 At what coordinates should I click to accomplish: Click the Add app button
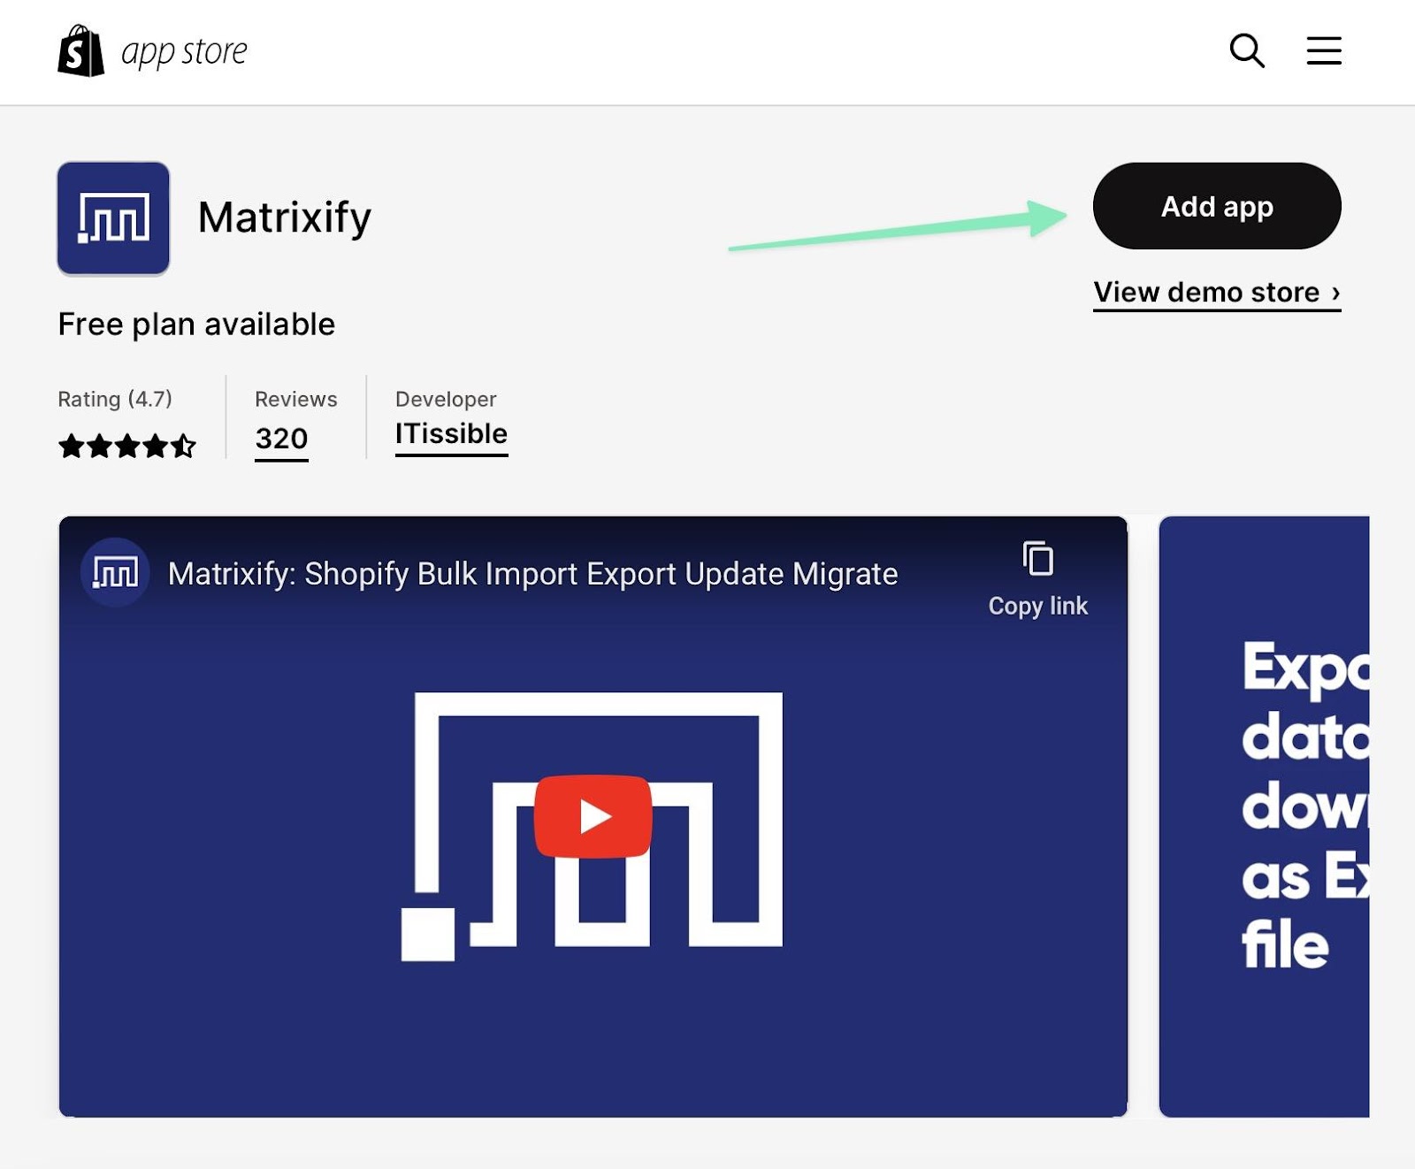pos(1216,205)
